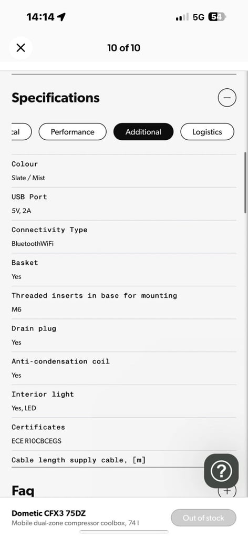Tap the cellular signal bars icon
Screen dimensions: 248x538
tap(182, 17)
